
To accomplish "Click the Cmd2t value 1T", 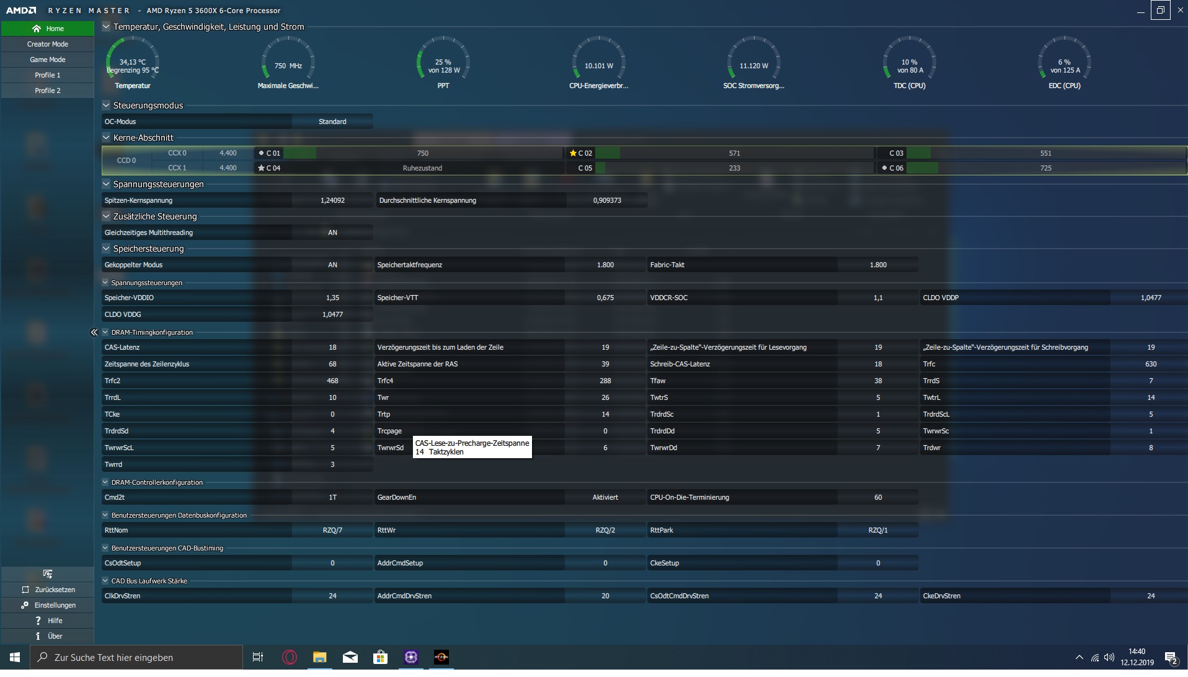I will click(x=332, y=497).
